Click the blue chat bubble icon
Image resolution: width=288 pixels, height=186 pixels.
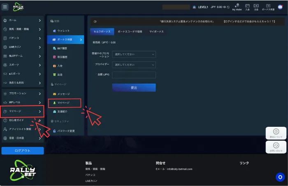[280, 177]
